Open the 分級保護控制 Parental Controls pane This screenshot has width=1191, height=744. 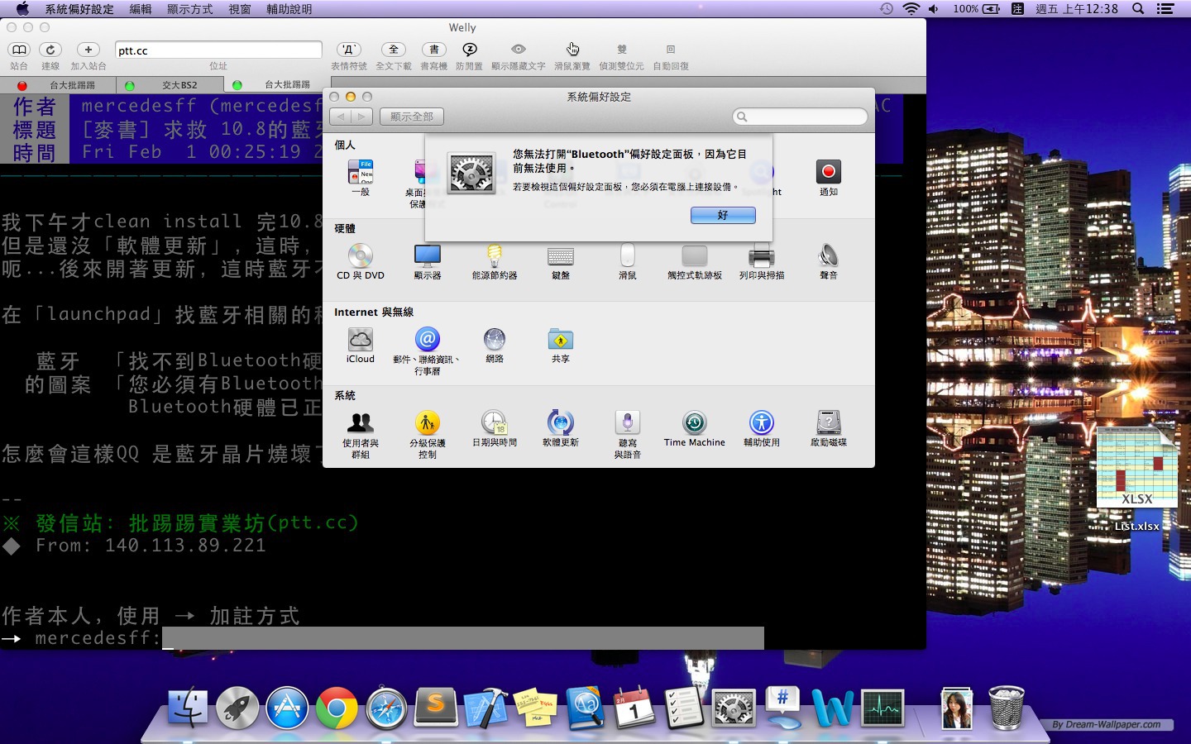(x=428, y=435)
